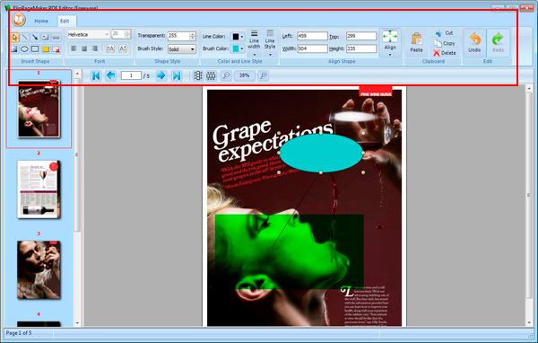Click the Copy button
This screenshot has width=538, height=343.
[x=445, y=43]
